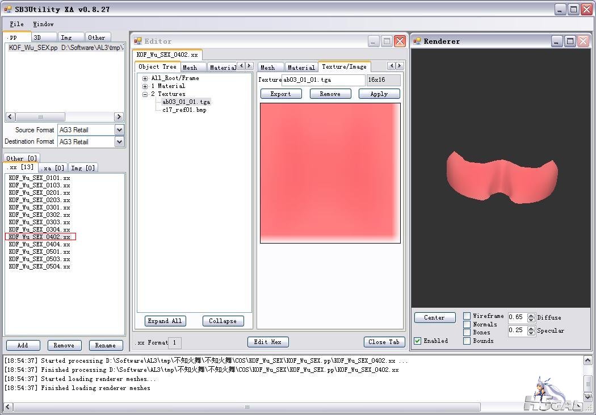Click left tab-scroll arrow beside Material tab

tap(241, 66)
